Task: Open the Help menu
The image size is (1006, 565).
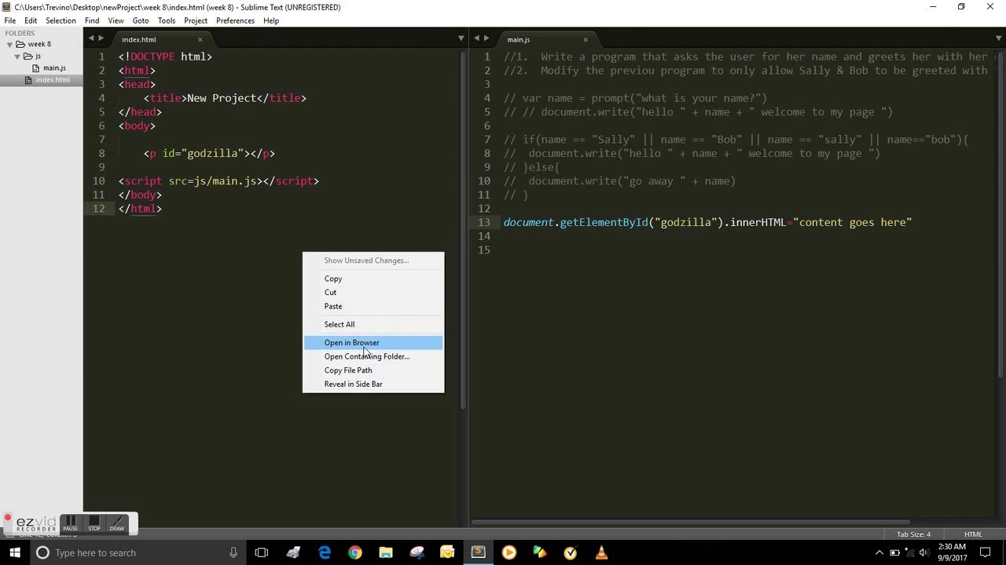Action: pos(271,20)
